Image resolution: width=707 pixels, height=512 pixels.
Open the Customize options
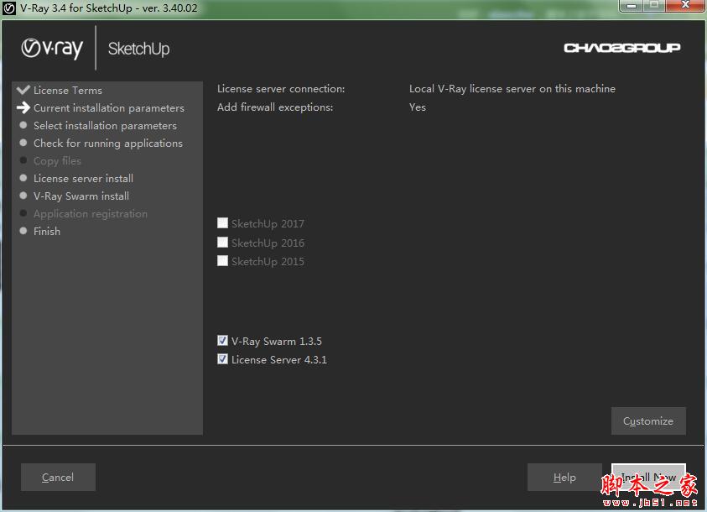point(648,421)
